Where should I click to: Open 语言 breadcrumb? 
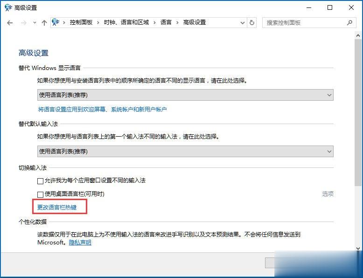pos(166,22)
